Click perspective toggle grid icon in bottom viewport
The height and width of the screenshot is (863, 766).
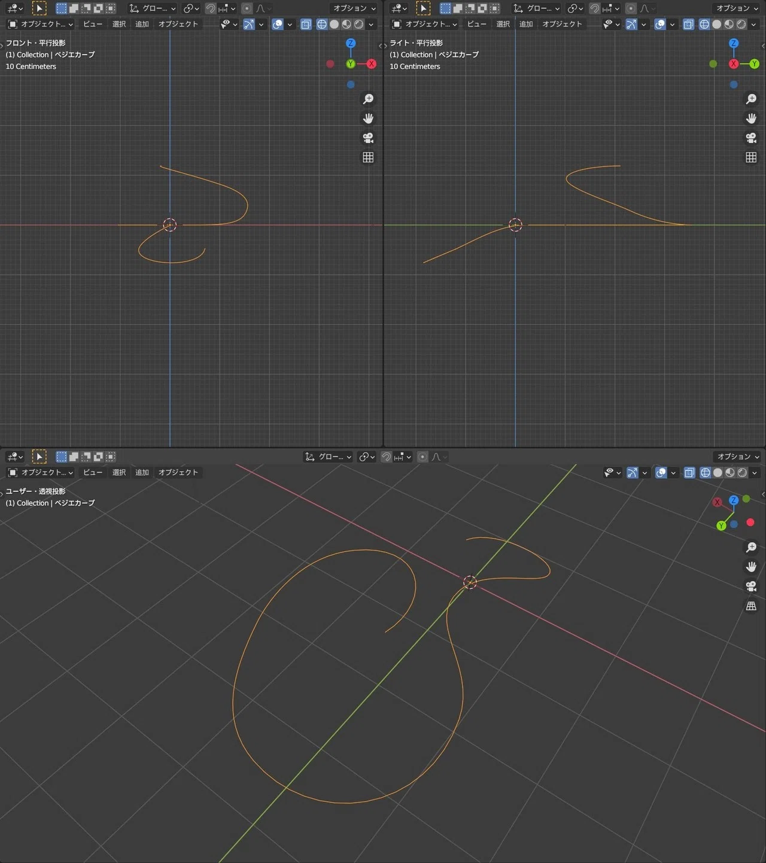tap(751, 606)
